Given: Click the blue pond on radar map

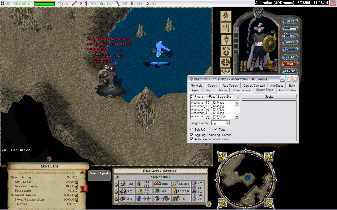Looking at the screenshot, I should pyautogui.click(x=247, y=178).
